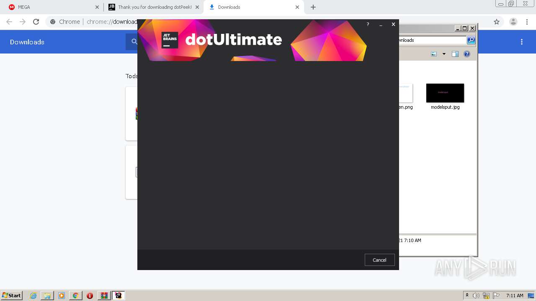Screen dimensions: 536x301
Task: Click the JetBrains logo in installer header
Action: tap(170, 40)
